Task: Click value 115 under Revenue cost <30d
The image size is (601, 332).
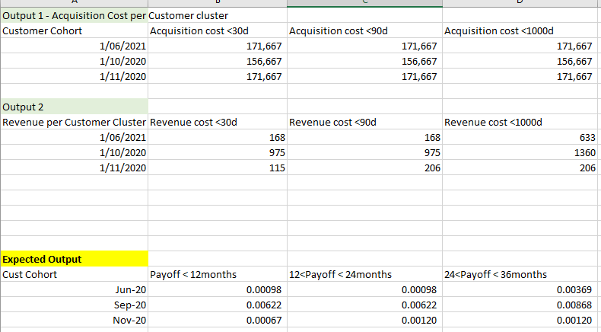Action: pos(218,168)
